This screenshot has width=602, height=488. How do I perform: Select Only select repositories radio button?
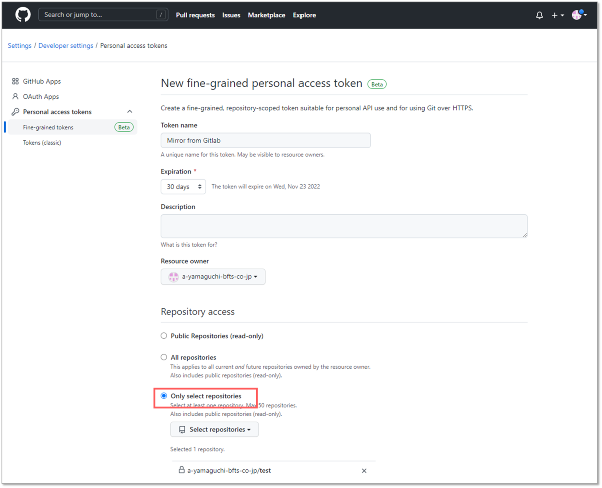coord(164,396)
